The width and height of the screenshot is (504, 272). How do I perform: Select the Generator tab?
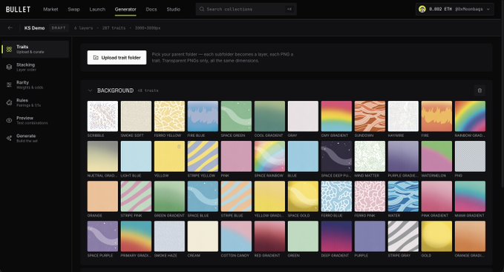pos(125,10)
